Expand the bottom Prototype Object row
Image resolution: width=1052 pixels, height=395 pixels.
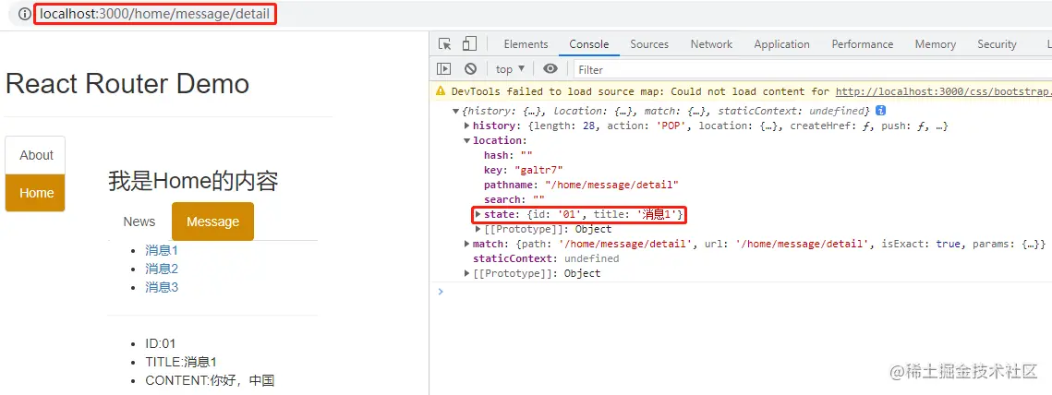467,273
